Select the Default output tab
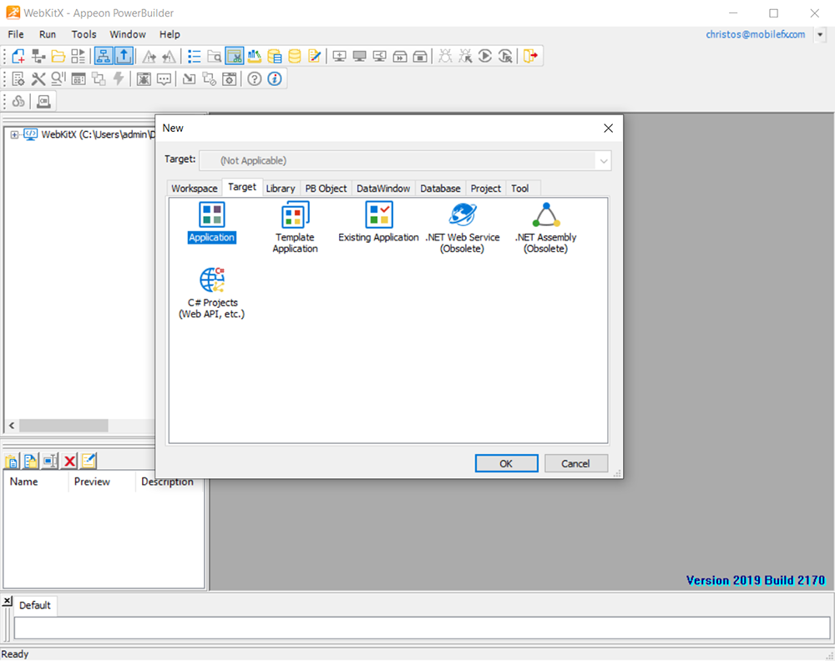 point(34,606)
